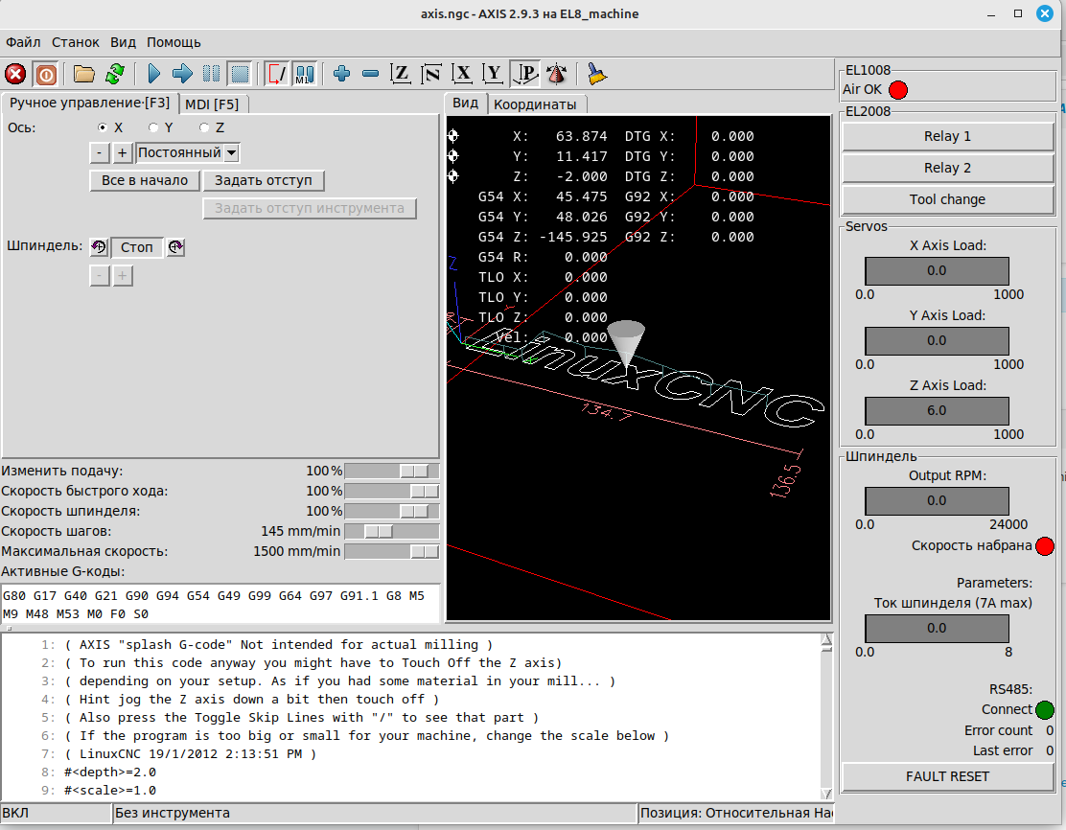Select Z axis radio button
This screenshot has height=830, width=1066.
[x=204, y=127]
